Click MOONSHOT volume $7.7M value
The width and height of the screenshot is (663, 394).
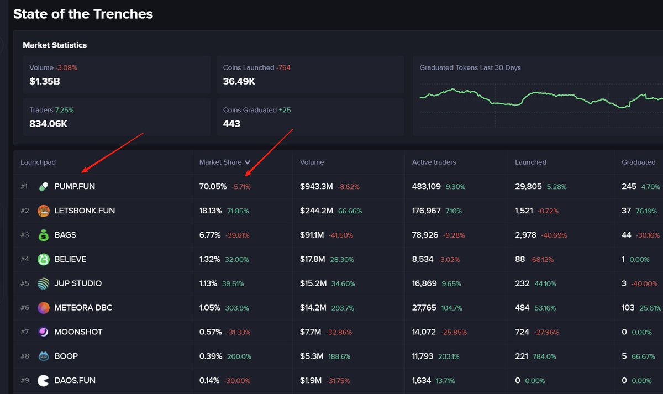[x=311, y=332]
